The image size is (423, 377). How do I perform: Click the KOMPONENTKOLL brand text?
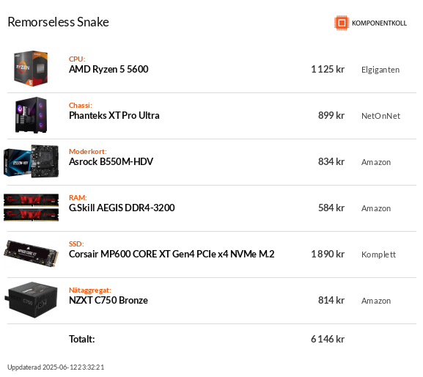(x=379, y=23)
